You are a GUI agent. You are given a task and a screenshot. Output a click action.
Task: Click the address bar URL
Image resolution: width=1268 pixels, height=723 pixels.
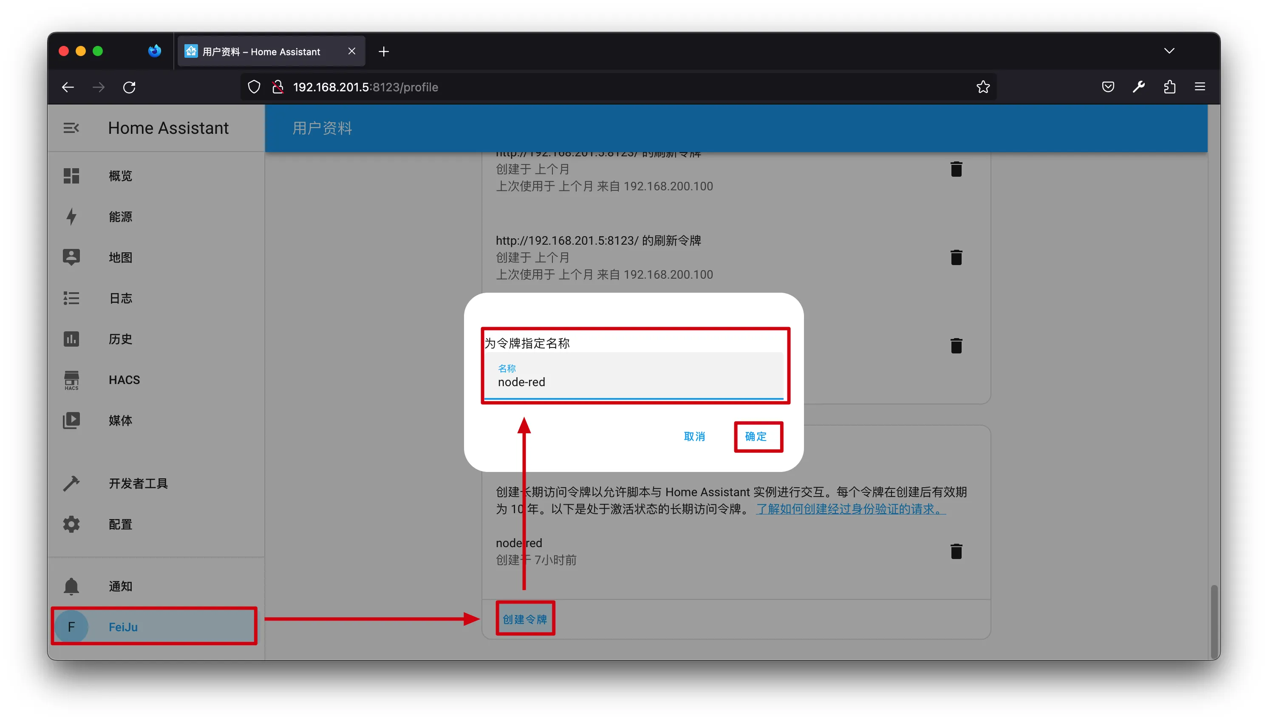[365, 87]
